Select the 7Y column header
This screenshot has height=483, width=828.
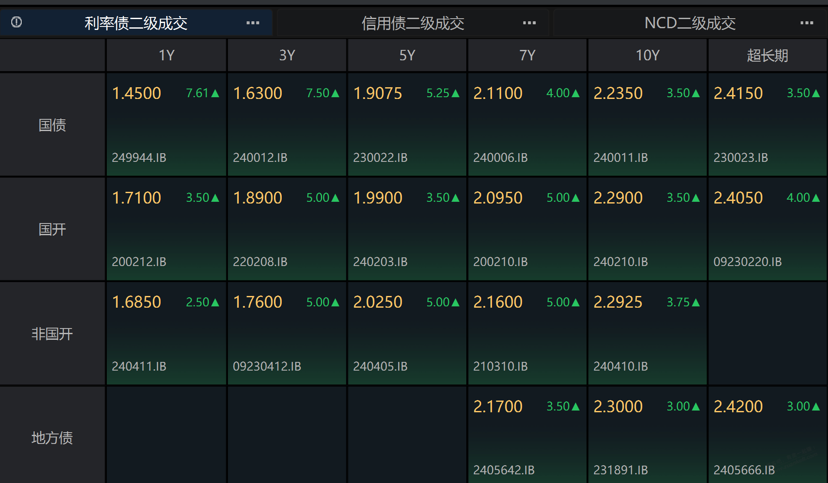[528, 55]
